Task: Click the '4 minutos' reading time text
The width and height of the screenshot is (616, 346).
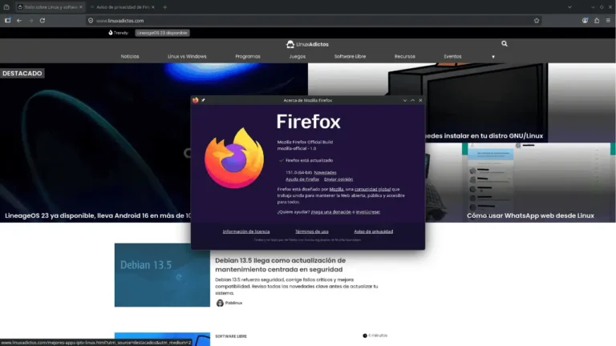Action: tap(378, 336)
